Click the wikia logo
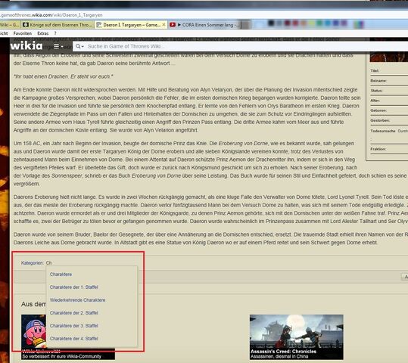Image resolution: width=408 pixels, height=363 pixels. [x=26, y=46]
